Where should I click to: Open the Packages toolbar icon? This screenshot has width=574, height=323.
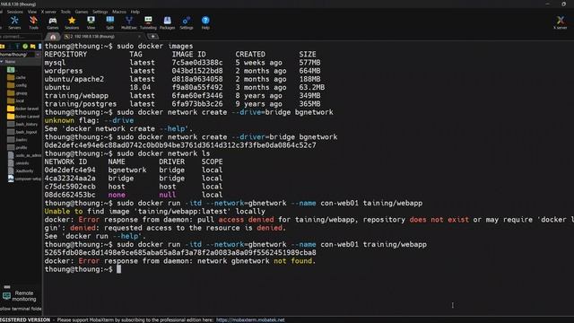168,22
